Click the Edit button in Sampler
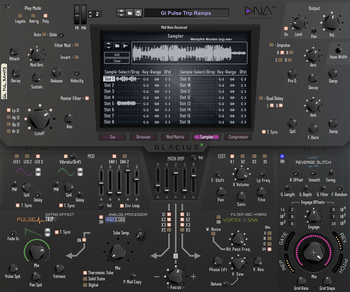This screenshot has height=292, width=350. tap(117, 55)
